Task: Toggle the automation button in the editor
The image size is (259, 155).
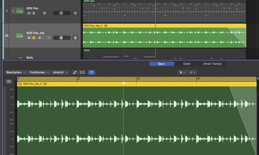Action: (75, 72)
